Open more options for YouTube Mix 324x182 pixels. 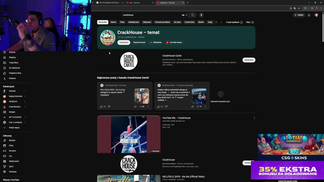coord(254,118)
